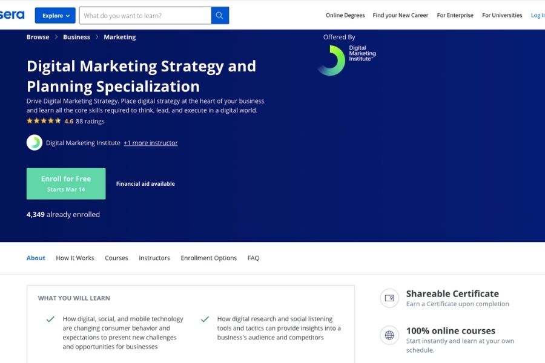Open For Universities page
The width and height of the screenshot is (545, 363).
[502, 15]
